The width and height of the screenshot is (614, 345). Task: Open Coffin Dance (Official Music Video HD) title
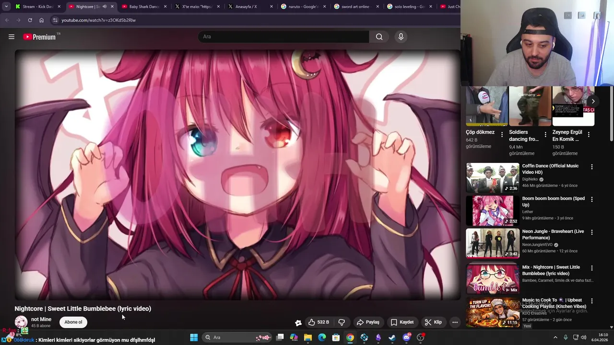click(x=550, y=169)
